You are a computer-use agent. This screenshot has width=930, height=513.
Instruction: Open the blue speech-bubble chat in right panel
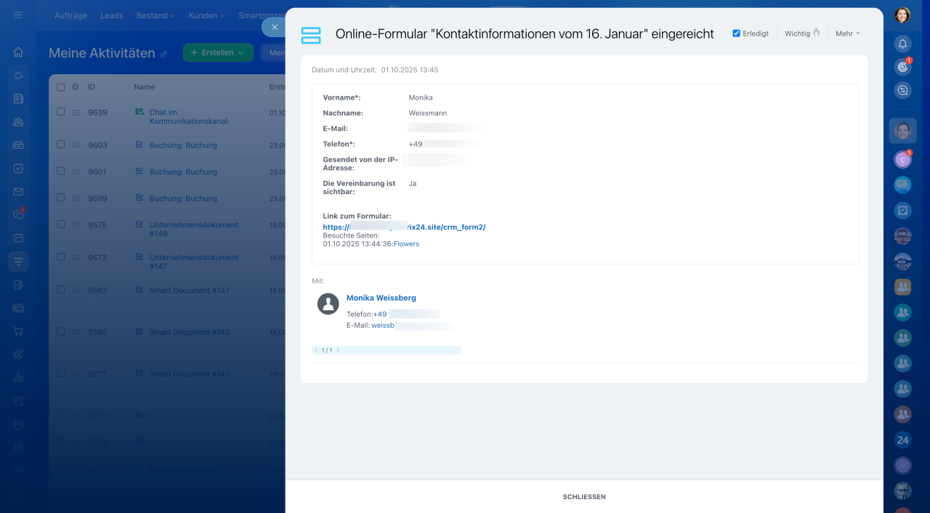coord(902,185)
